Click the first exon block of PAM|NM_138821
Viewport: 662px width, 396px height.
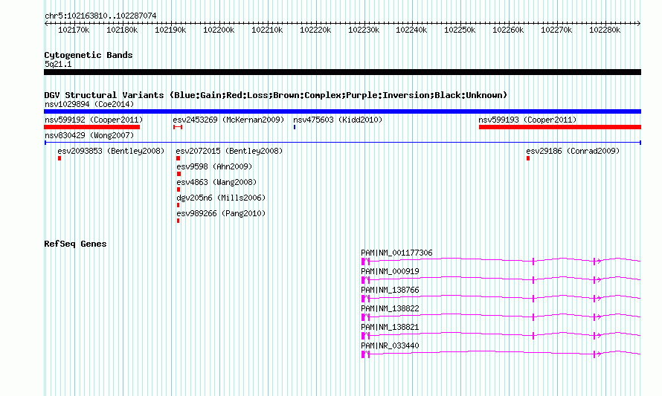point(363,336)
